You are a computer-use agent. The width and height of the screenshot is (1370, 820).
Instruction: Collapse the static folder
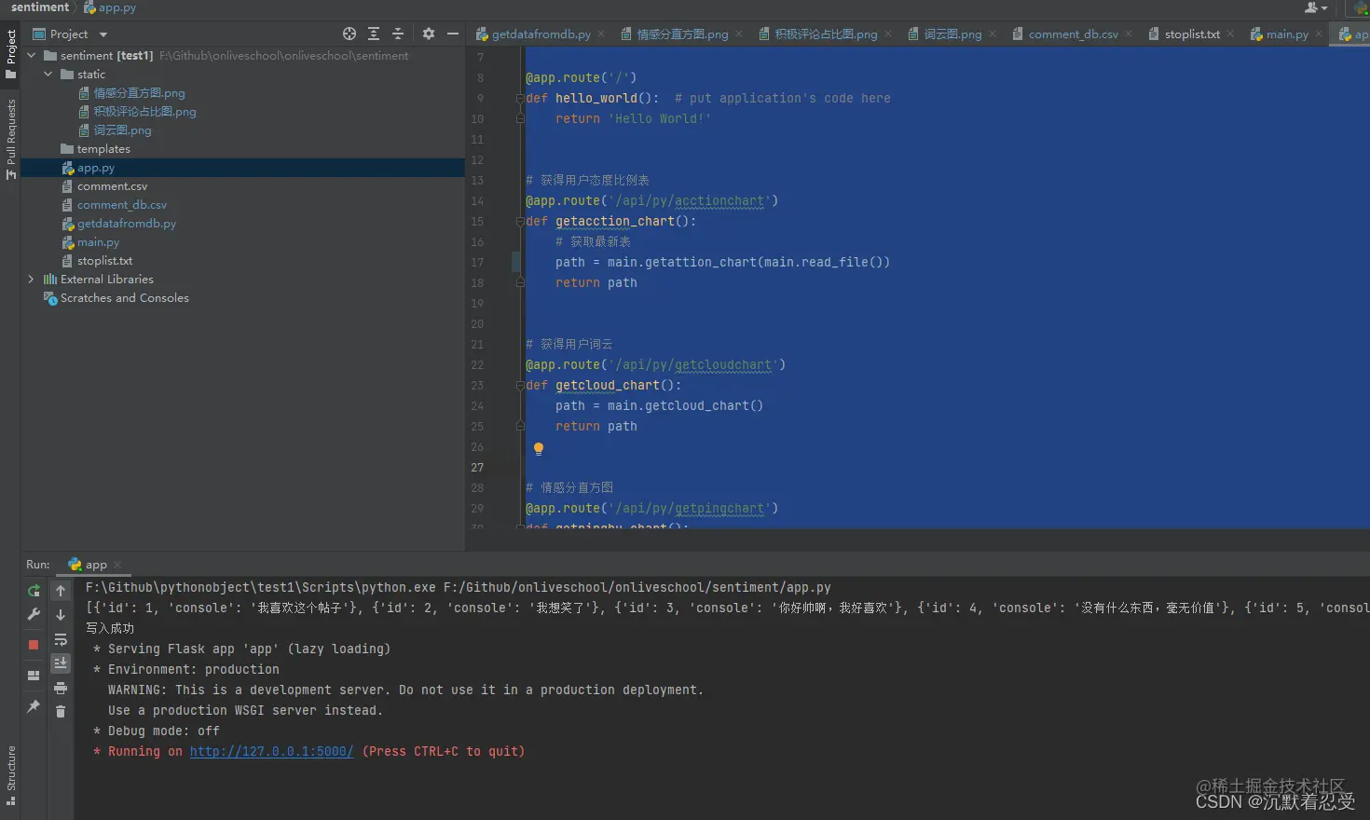tap(48, 75)
